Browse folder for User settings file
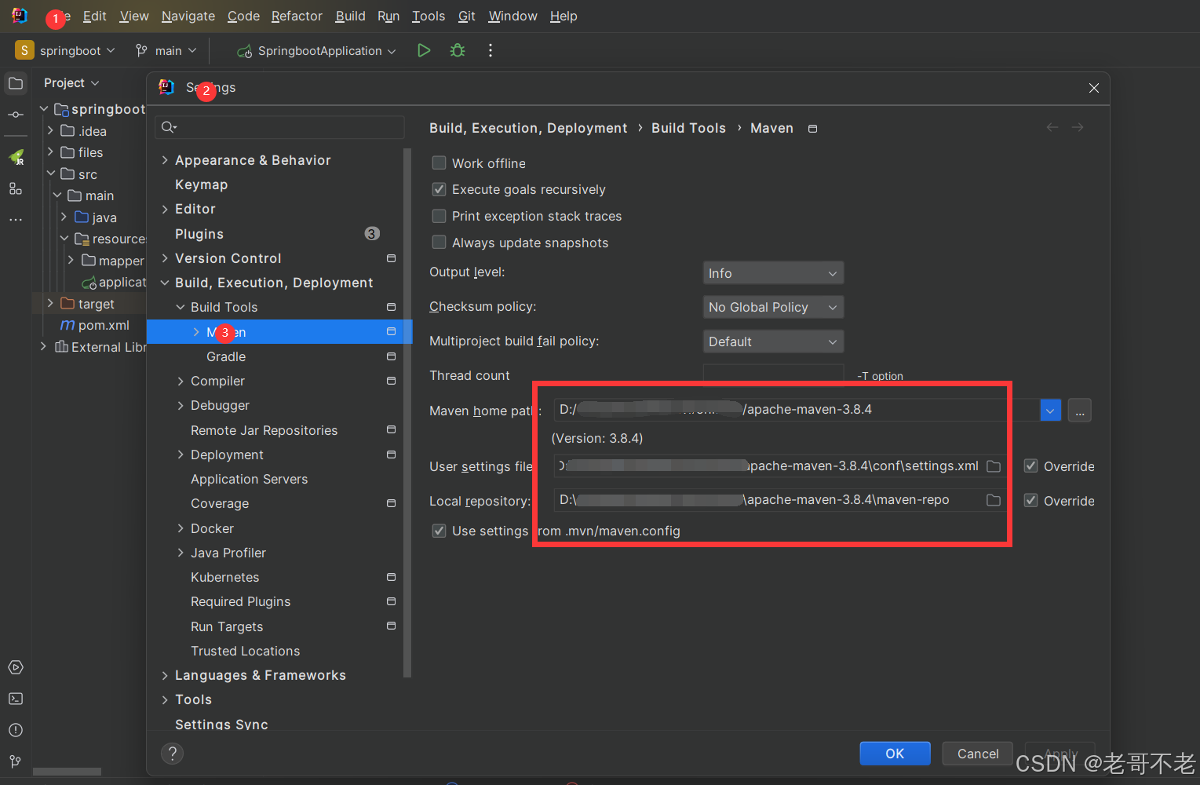 [994, 466]
